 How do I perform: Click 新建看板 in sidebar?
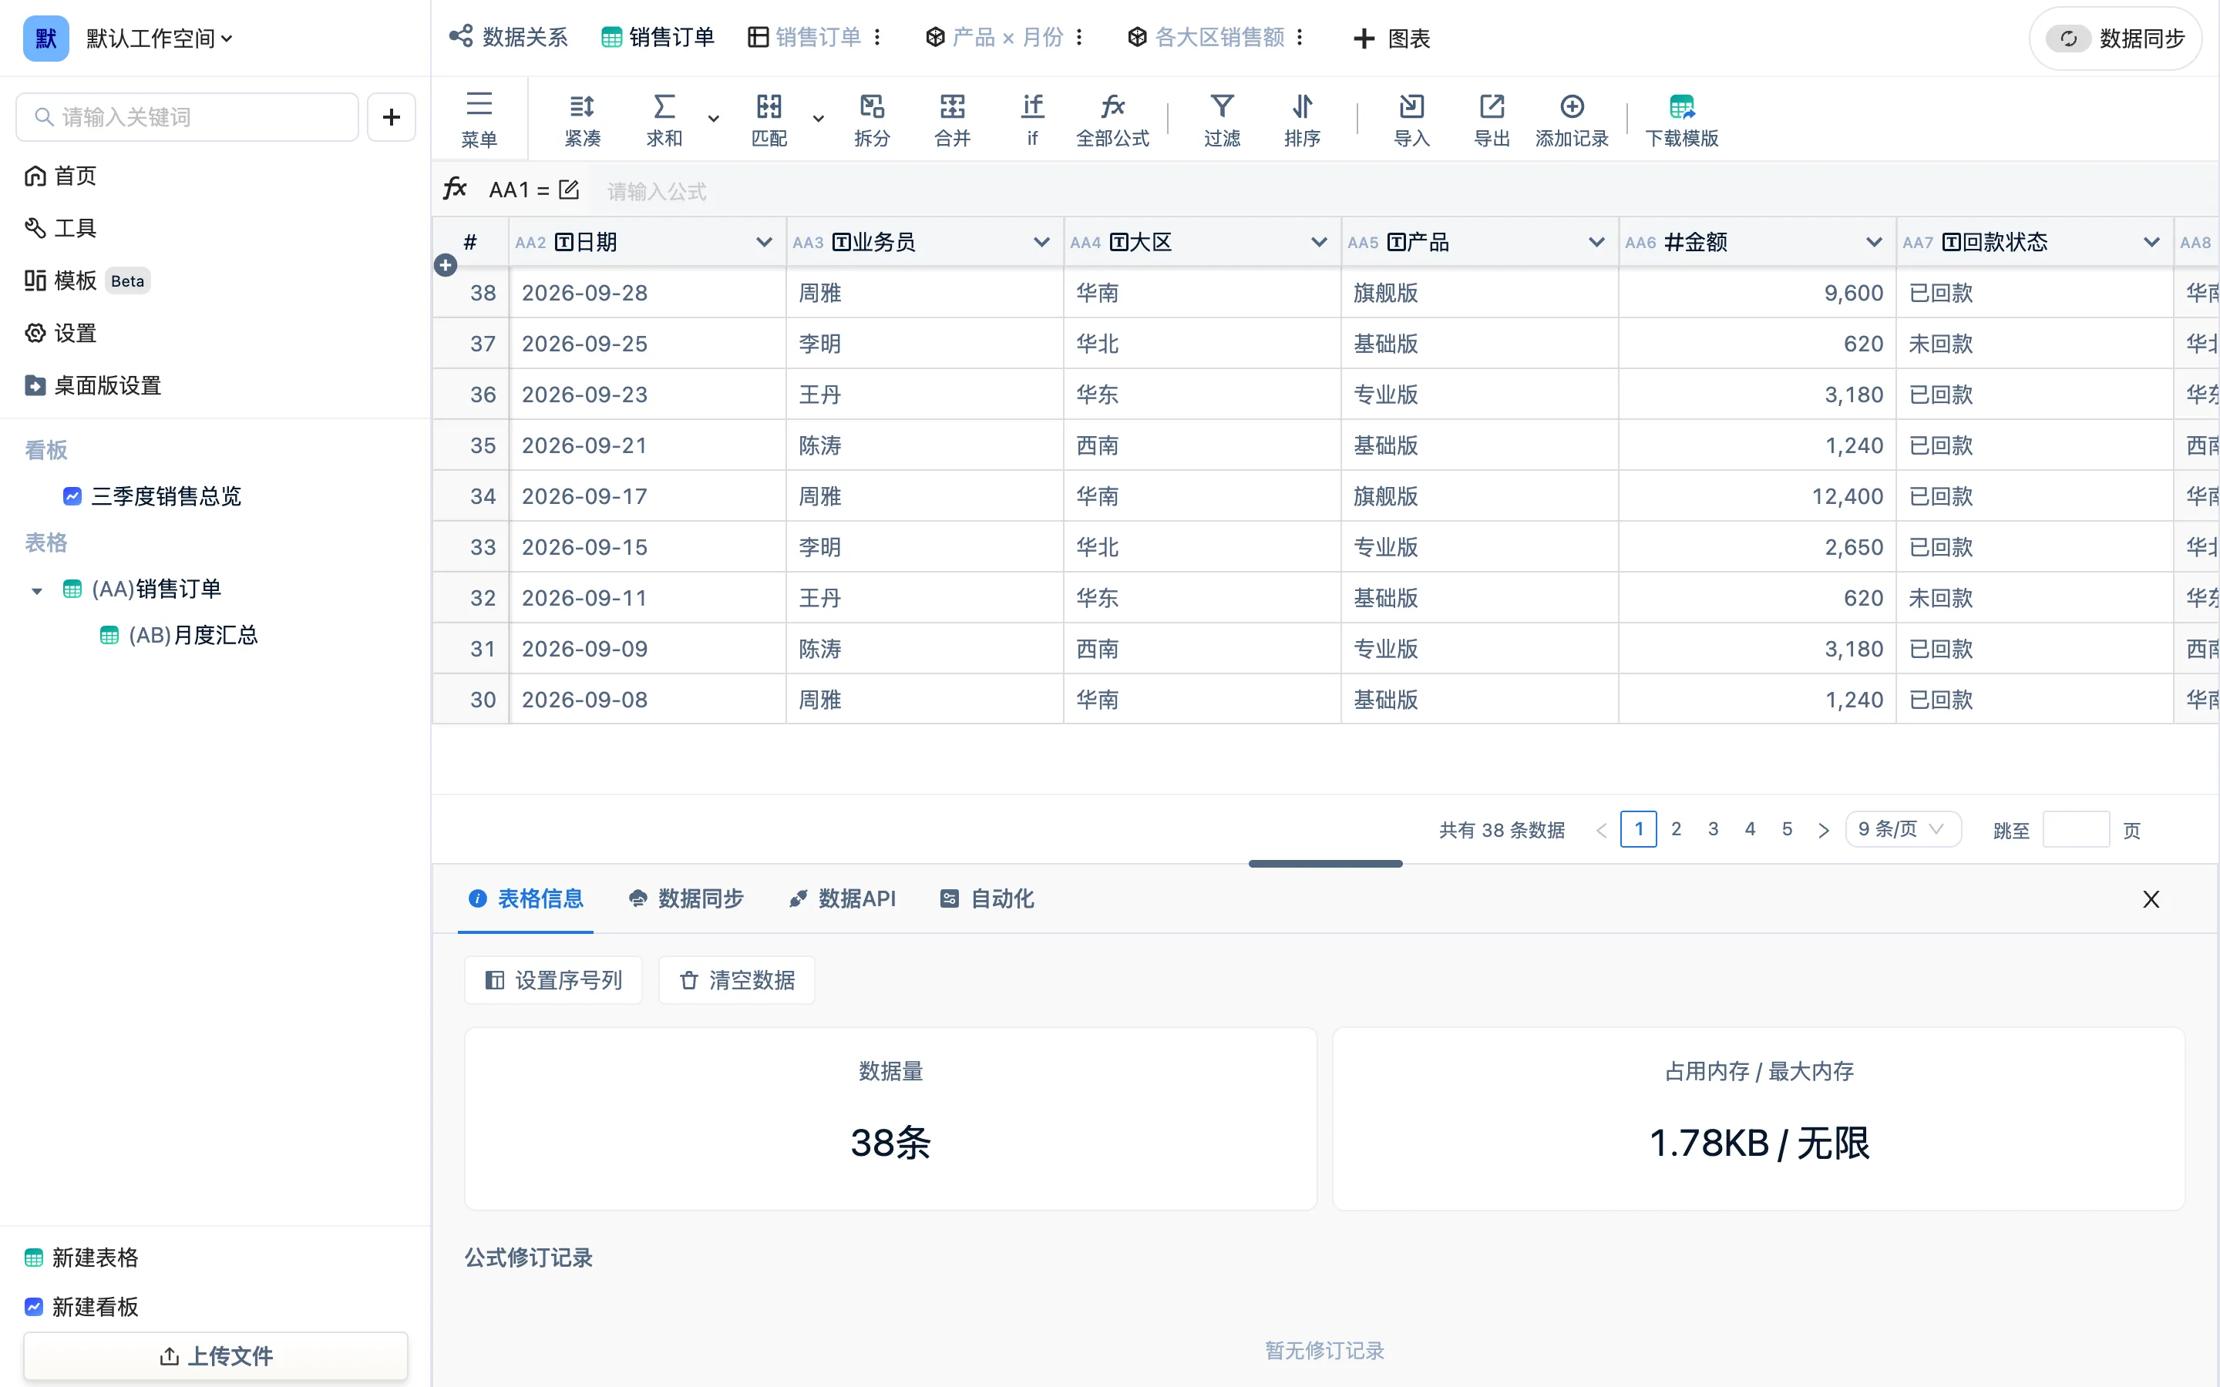[x=82, y=1307]
